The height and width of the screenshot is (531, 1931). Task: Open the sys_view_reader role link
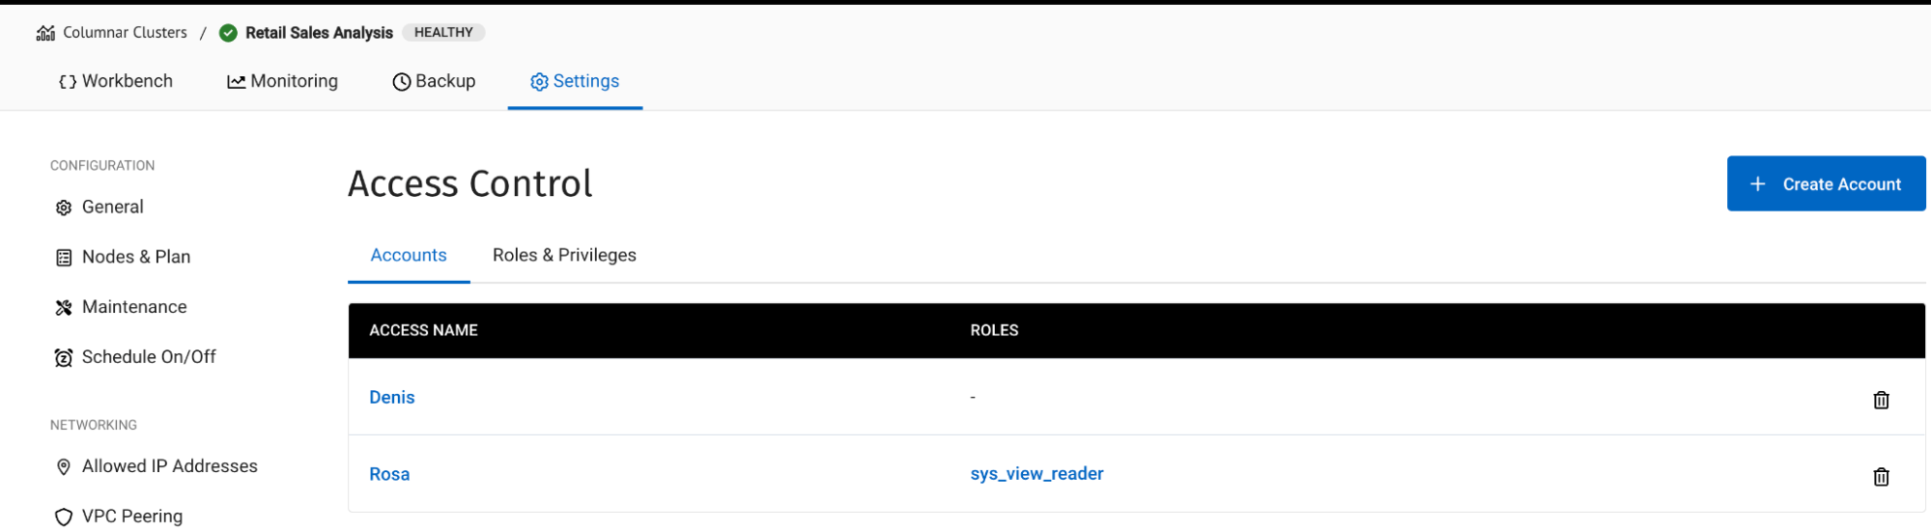[1036, 474]
